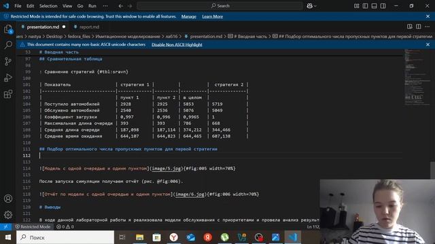Open the Search view in activity bar
Image resolution: width=435 pixels, height=244 pixels.
8,45
